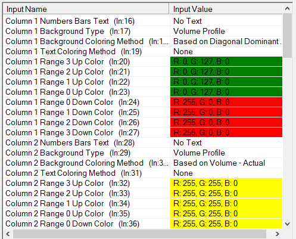Select Column 1 Text Coloring Method 'None' value
The width and height of the screenshot is (296, 239).
[226, 51]
